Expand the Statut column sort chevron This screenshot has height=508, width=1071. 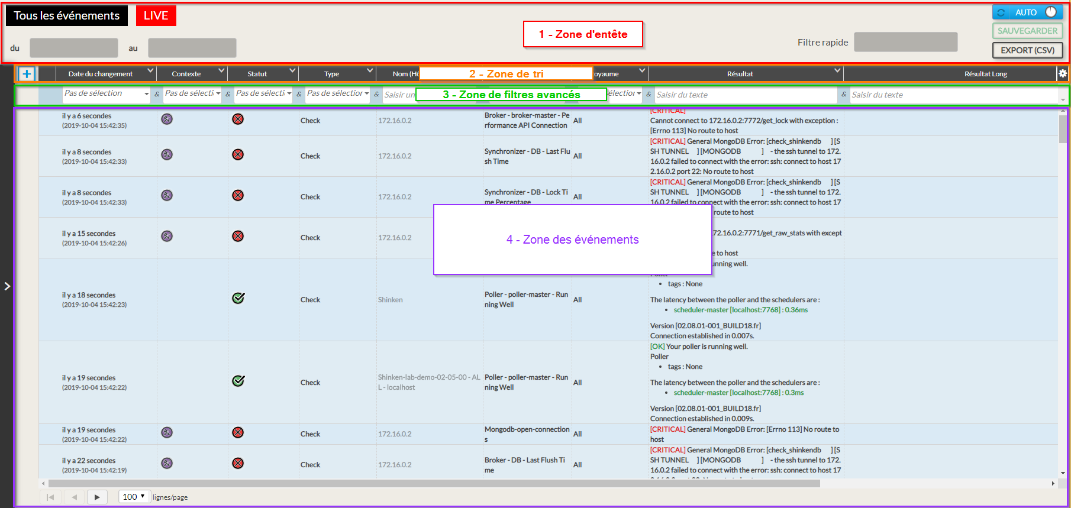[x=292, y=71]
